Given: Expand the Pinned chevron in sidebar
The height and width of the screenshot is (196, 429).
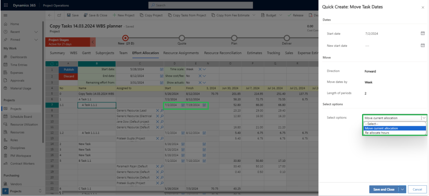Looking at the screenshot, I should coord(36,39).
